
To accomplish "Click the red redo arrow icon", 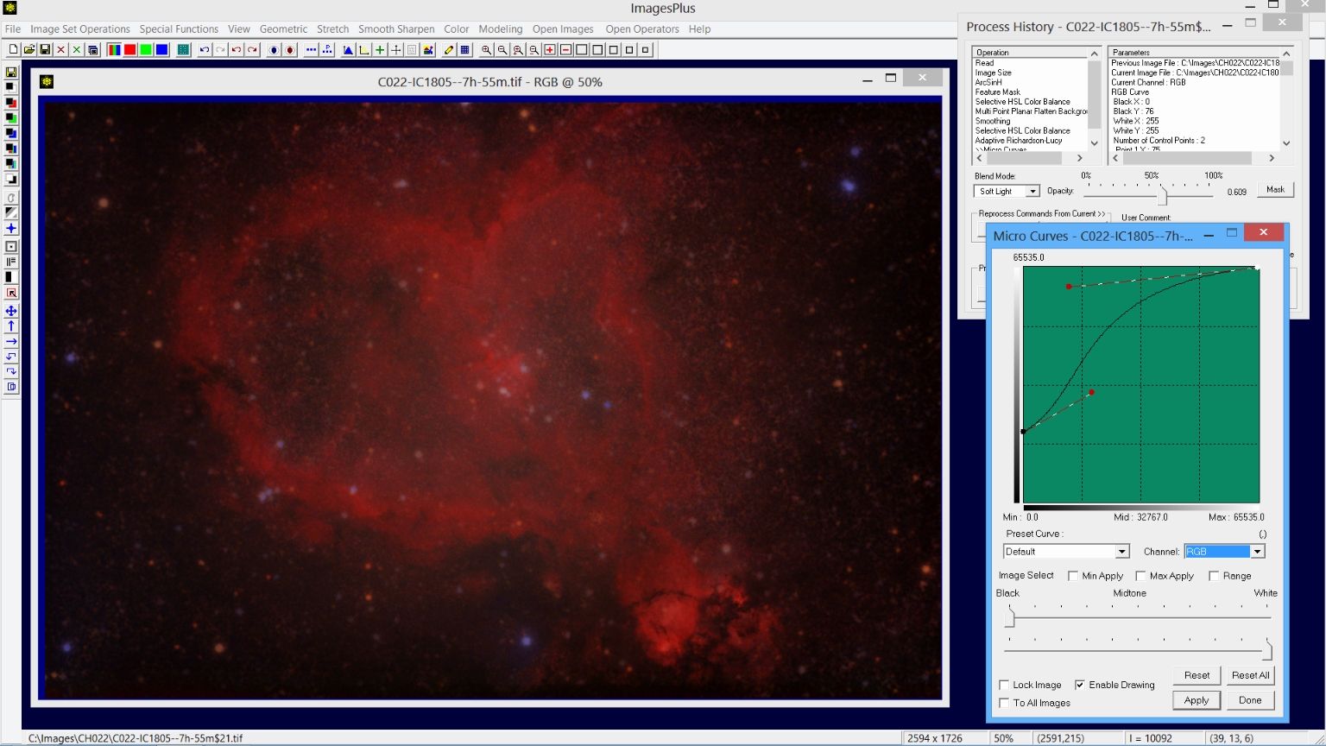I will [x=252, y=50].
